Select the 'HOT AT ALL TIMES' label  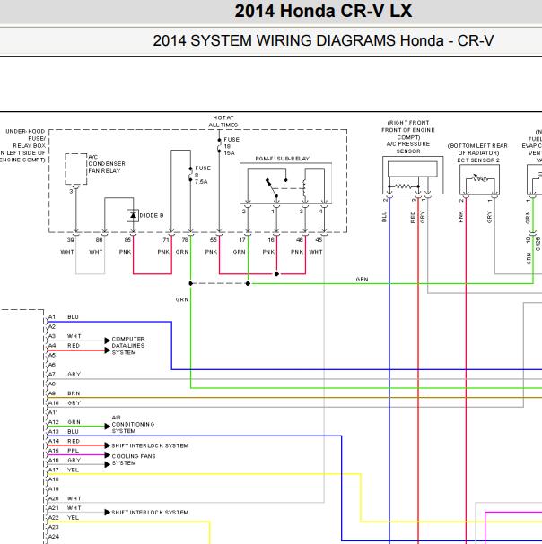coord(223,121)
